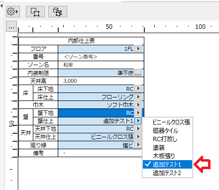Image resolution: width=219 pixels, height=190 pixels.
Task: Open the gear settings dropdown button
Action: point(13,11)
